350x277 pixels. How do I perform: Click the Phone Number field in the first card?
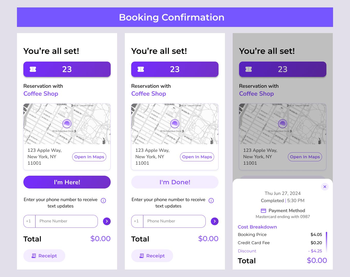coord(66,221)
